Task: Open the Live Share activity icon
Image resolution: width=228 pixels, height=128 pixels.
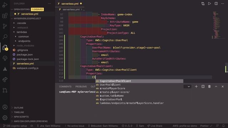Action: point(5,80)
